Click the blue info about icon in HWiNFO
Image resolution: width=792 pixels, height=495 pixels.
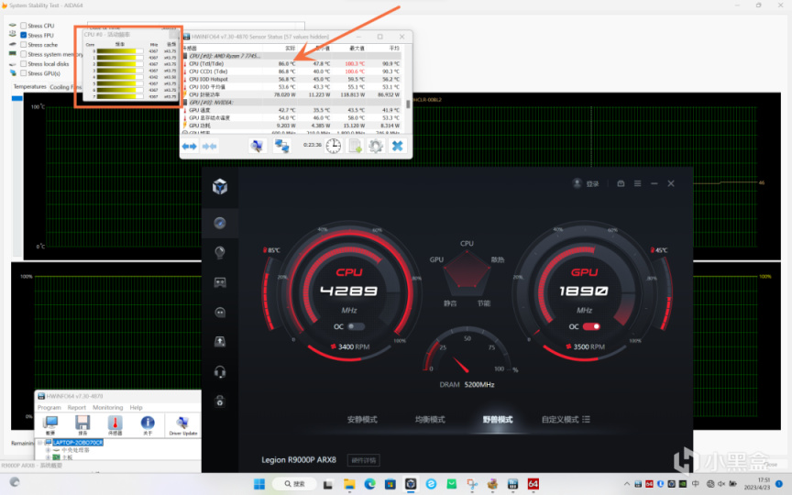[x=148, y=424]
